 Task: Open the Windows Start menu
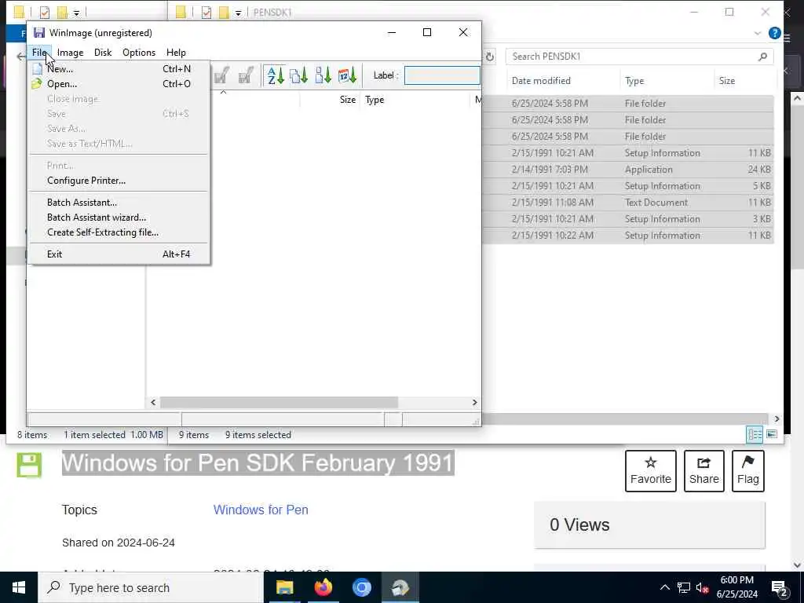[x=19, y=587]
